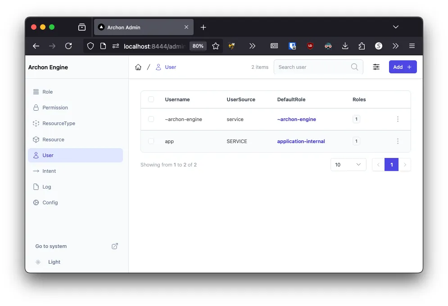Expand bookmarks overflow chevrons after bee icon
The height and width of the screenshot is (306, 448).
click(x=252, y=46)
